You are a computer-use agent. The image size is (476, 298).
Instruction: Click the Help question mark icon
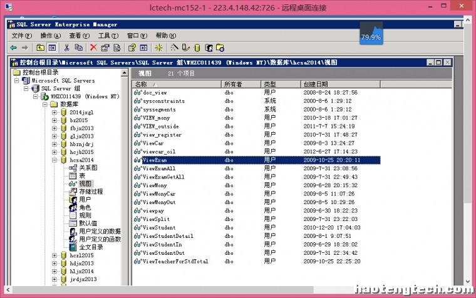click(132, 48)
